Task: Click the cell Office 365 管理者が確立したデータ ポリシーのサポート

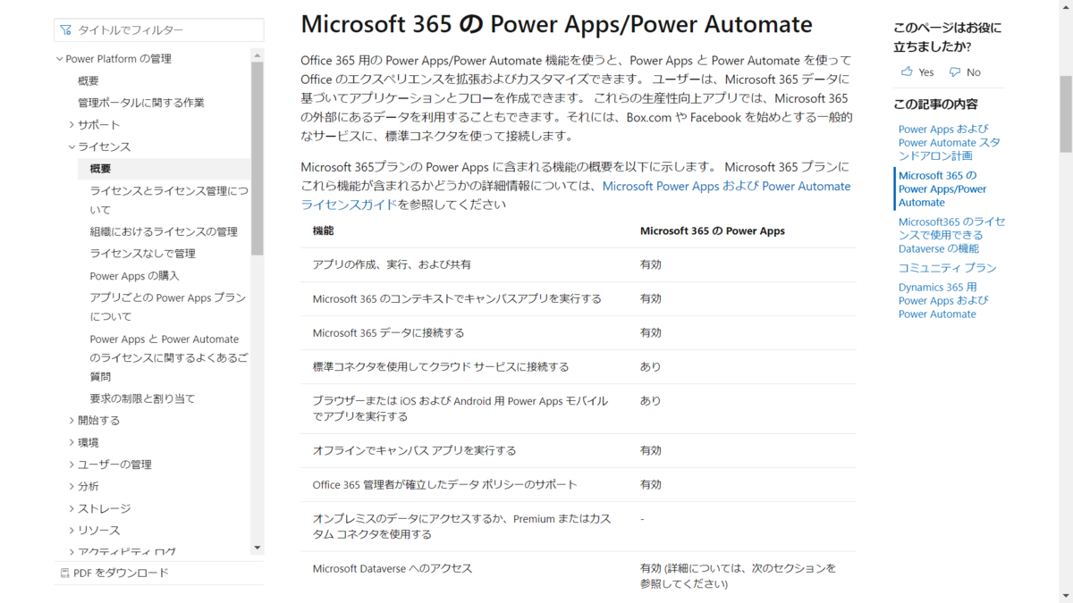Action: pyautogui.click(x=444, y=484)
